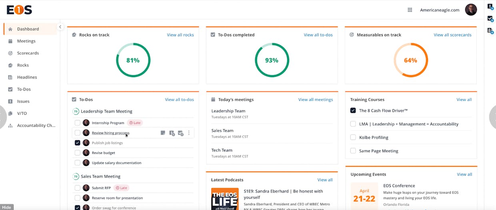This screenshot has height=210, width=496.
Task: Click View all in Latest Podcasts card
Action: pyautogui.click(x=325, y=180)
